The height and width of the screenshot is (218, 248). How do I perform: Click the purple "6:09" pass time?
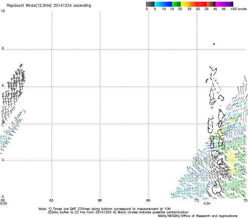(x=3, y=204)
